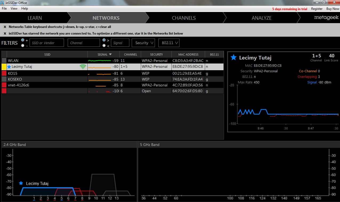
Task: Select the greater-than signal radio button
Action: pyautogui.click(x=104, y=40)
